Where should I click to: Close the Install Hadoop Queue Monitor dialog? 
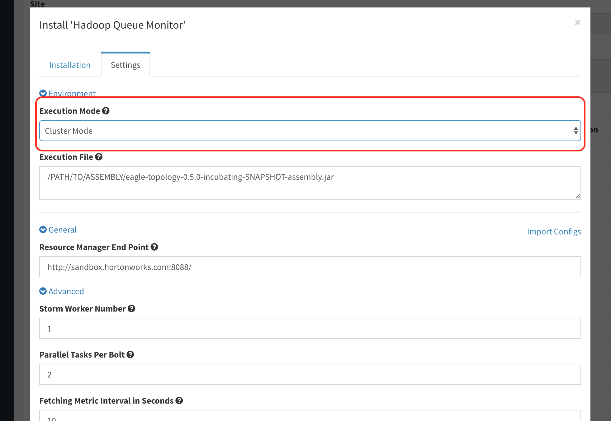click(x=577, y=22)
